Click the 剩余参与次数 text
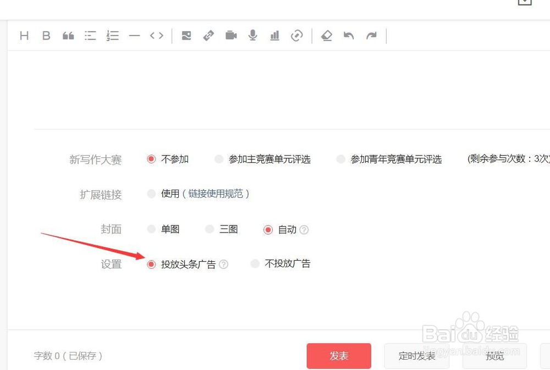Screen dimensions: 550x370 pos(509,158)
